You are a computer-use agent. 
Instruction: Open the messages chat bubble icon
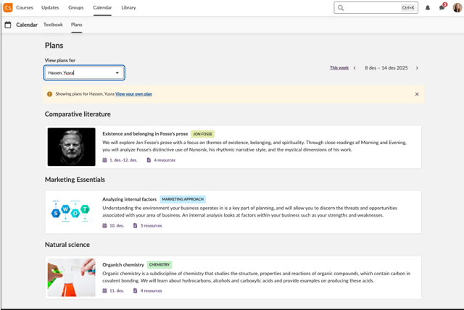442,8
